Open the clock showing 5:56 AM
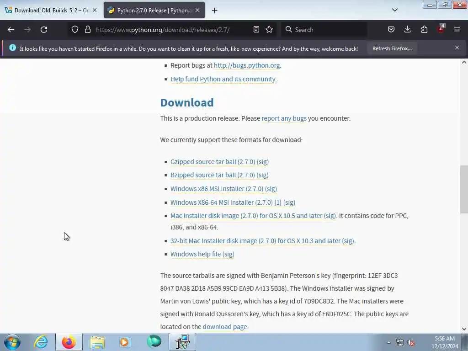 coord(445,342)
